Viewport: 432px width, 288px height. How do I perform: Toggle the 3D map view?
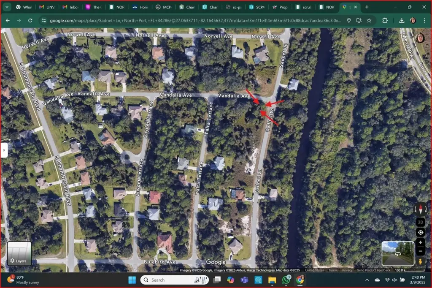pyautogui.click(x=420, y=222)
